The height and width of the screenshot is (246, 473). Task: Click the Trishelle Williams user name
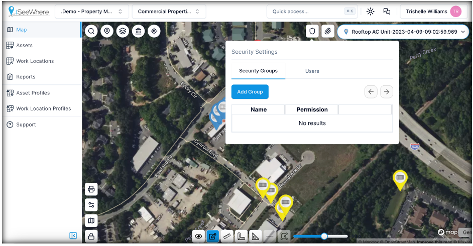tap(426, 12)
